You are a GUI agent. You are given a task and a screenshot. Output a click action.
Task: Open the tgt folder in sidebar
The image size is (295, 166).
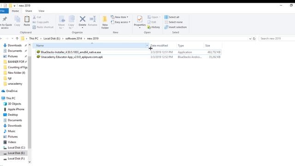tap(10, 78)
